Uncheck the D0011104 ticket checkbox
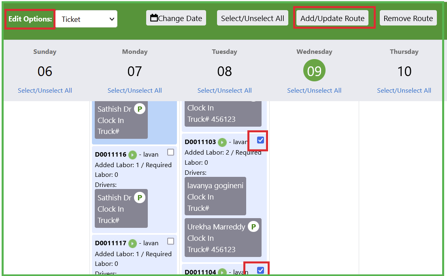The width and height of the screenshot is (447, 276). (260, 270)
